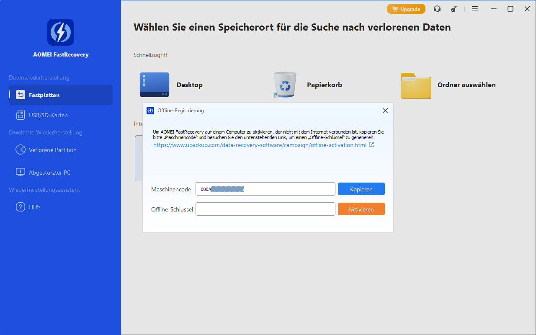The height and width of the screenshot is (335, 536).
Task: Click the Hilfe question mark icon
Action: point(21,207)
